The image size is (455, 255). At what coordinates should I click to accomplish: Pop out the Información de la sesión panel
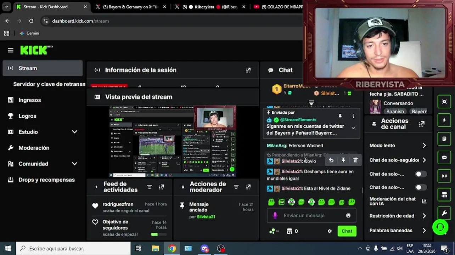pos(248,70)
